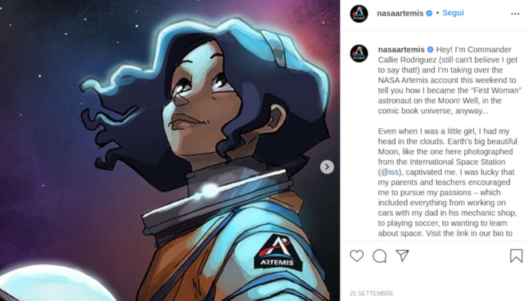Click the 25 SETTEMBRE post date
Screen dimensions: 528x301
(371, 294)
